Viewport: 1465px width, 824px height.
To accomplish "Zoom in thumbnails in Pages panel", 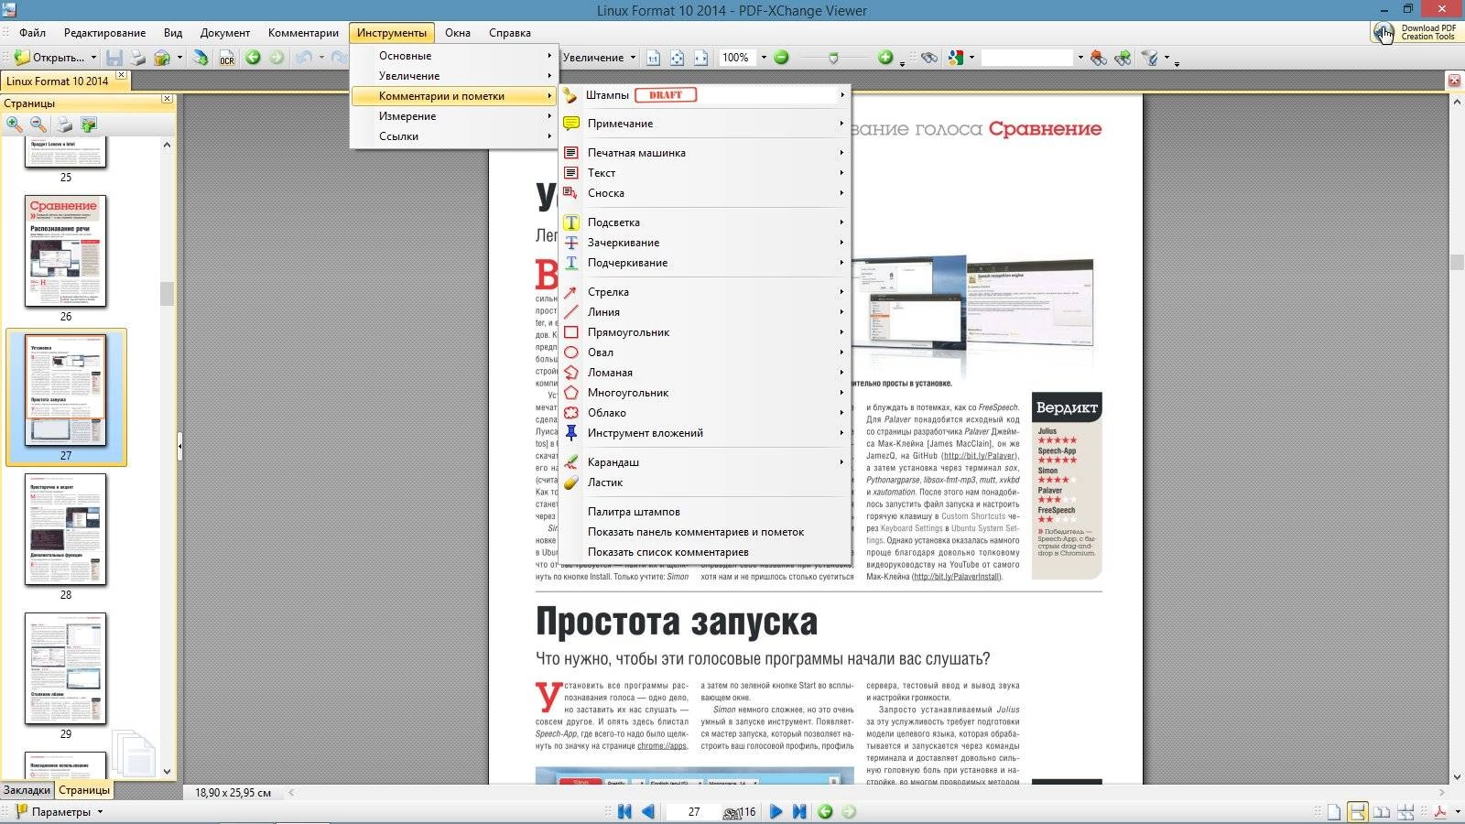I will [x=15, y=125].
